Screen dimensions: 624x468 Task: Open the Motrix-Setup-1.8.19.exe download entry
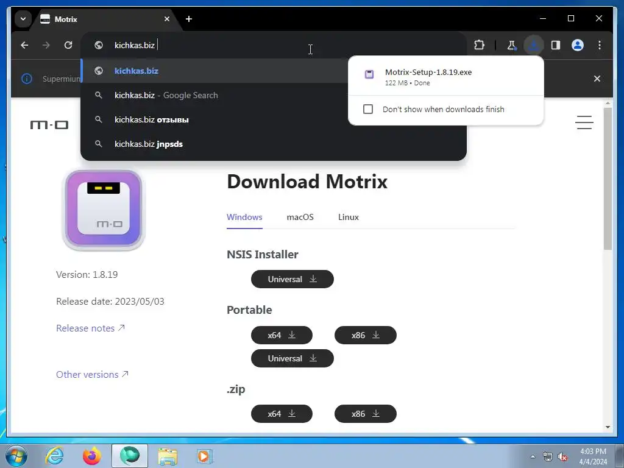pyautogui.click(x=445, y=77)
